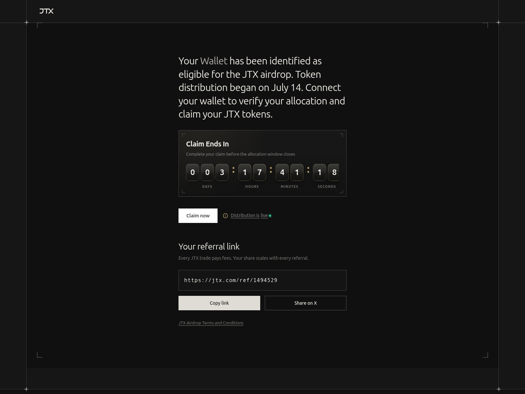Click the 'Every JTX trade pays fees' text

243,258
